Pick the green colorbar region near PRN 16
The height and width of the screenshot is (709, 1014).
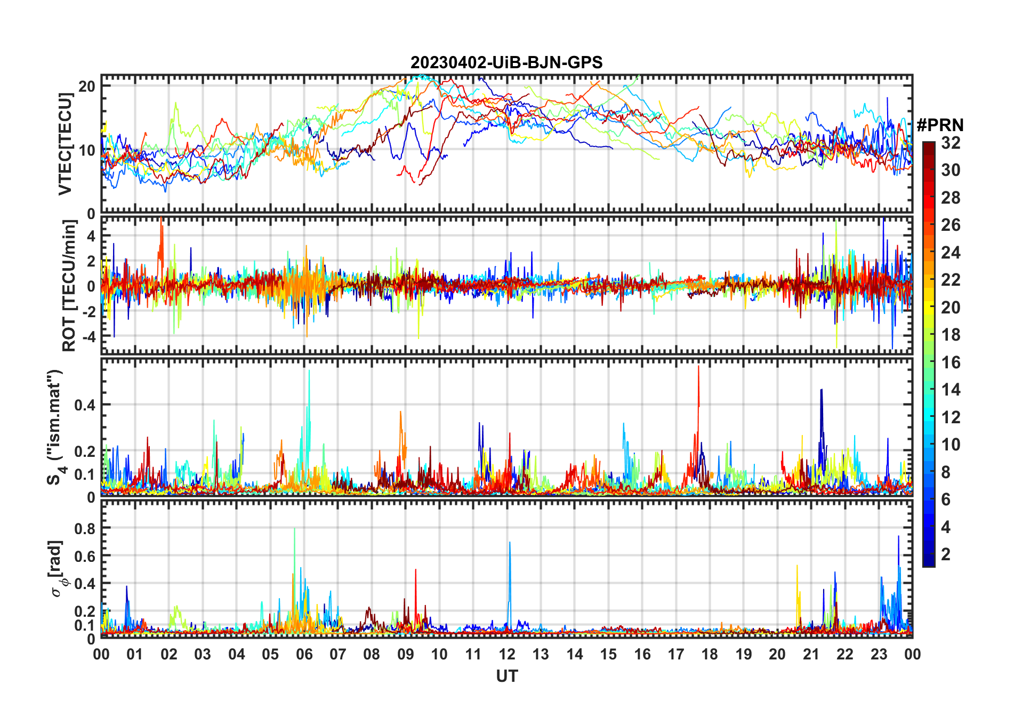[x=928, y=362]
